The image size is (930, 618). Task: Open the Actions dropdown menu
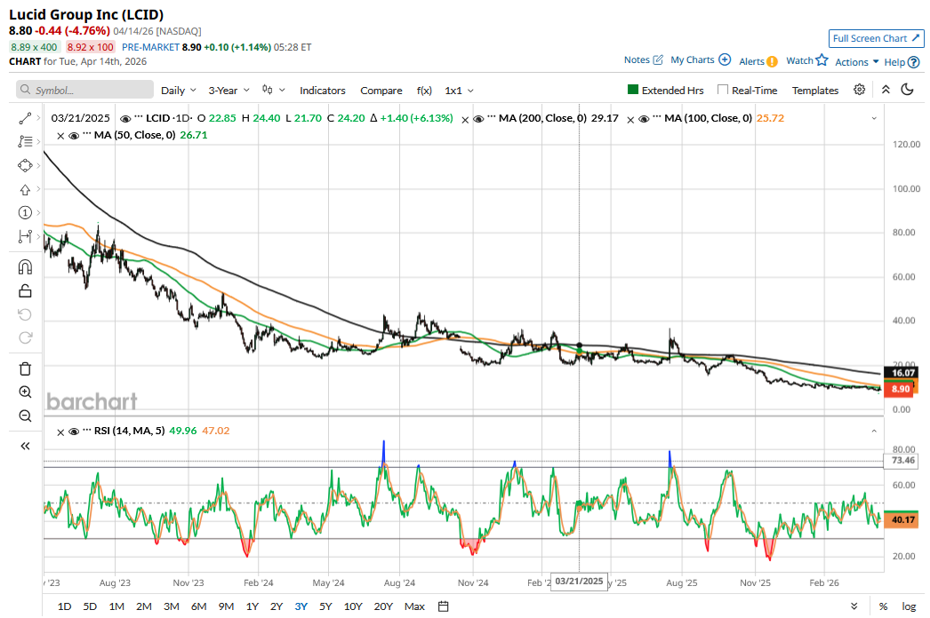pyautogui.click(x=857, y=62)
